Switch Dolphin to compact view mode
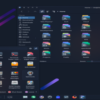 pos(48,11)
